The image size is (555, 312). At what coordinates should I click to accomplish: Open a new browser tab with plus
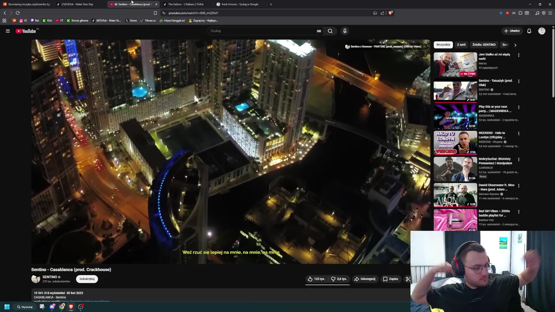pyautogui.click(x=271, y=4)
